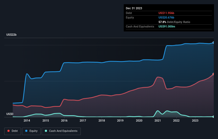Viewport: 218px width, 139px height.
Task: Click the 2017 x-axis label
Action: point(83,121)
